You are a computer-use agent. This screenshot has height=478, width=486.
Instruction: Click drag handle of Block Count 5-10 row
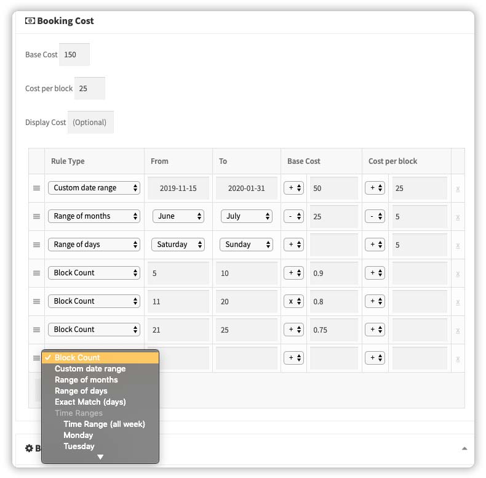coord(36,273)
